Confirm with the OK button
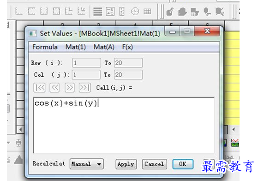258x181 pixels. pyautogui.click(x=183, y=164)
